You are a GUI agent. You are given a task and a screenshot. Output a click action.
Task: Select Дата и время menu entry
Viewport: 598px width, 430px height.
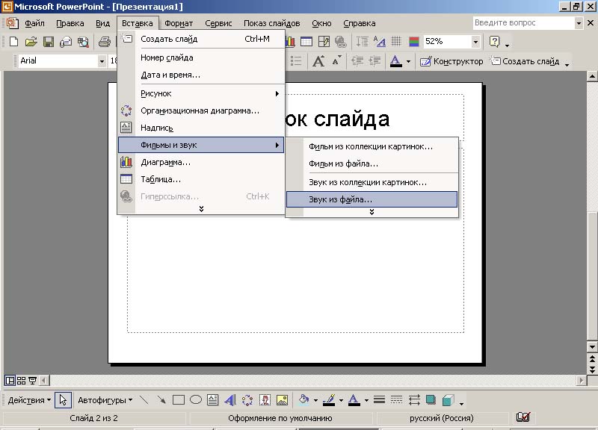(201, 75)
